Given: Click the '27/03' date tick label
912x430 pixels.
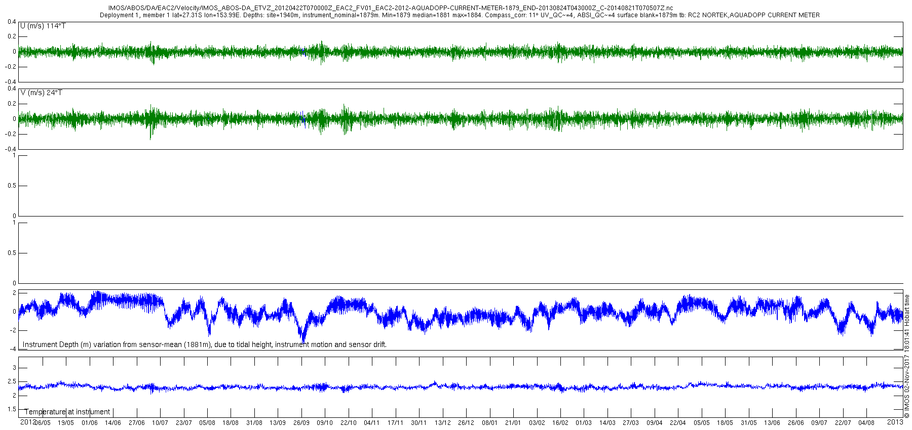Looking at the screenshot, I should (631, 423).
